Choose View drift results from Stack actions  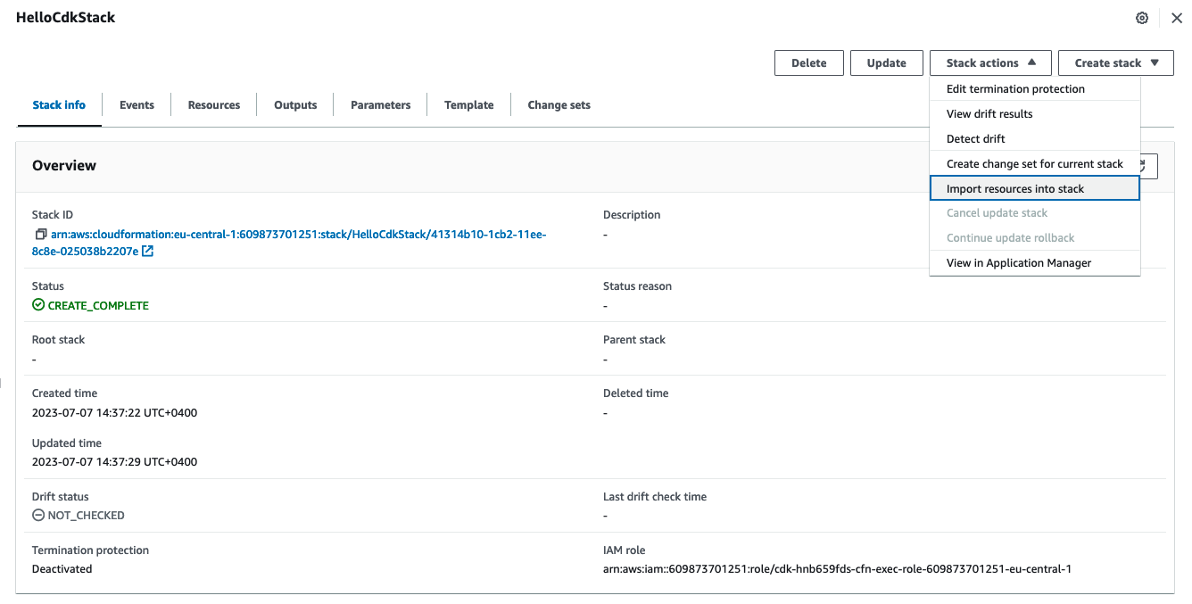(x=991, y=113)
